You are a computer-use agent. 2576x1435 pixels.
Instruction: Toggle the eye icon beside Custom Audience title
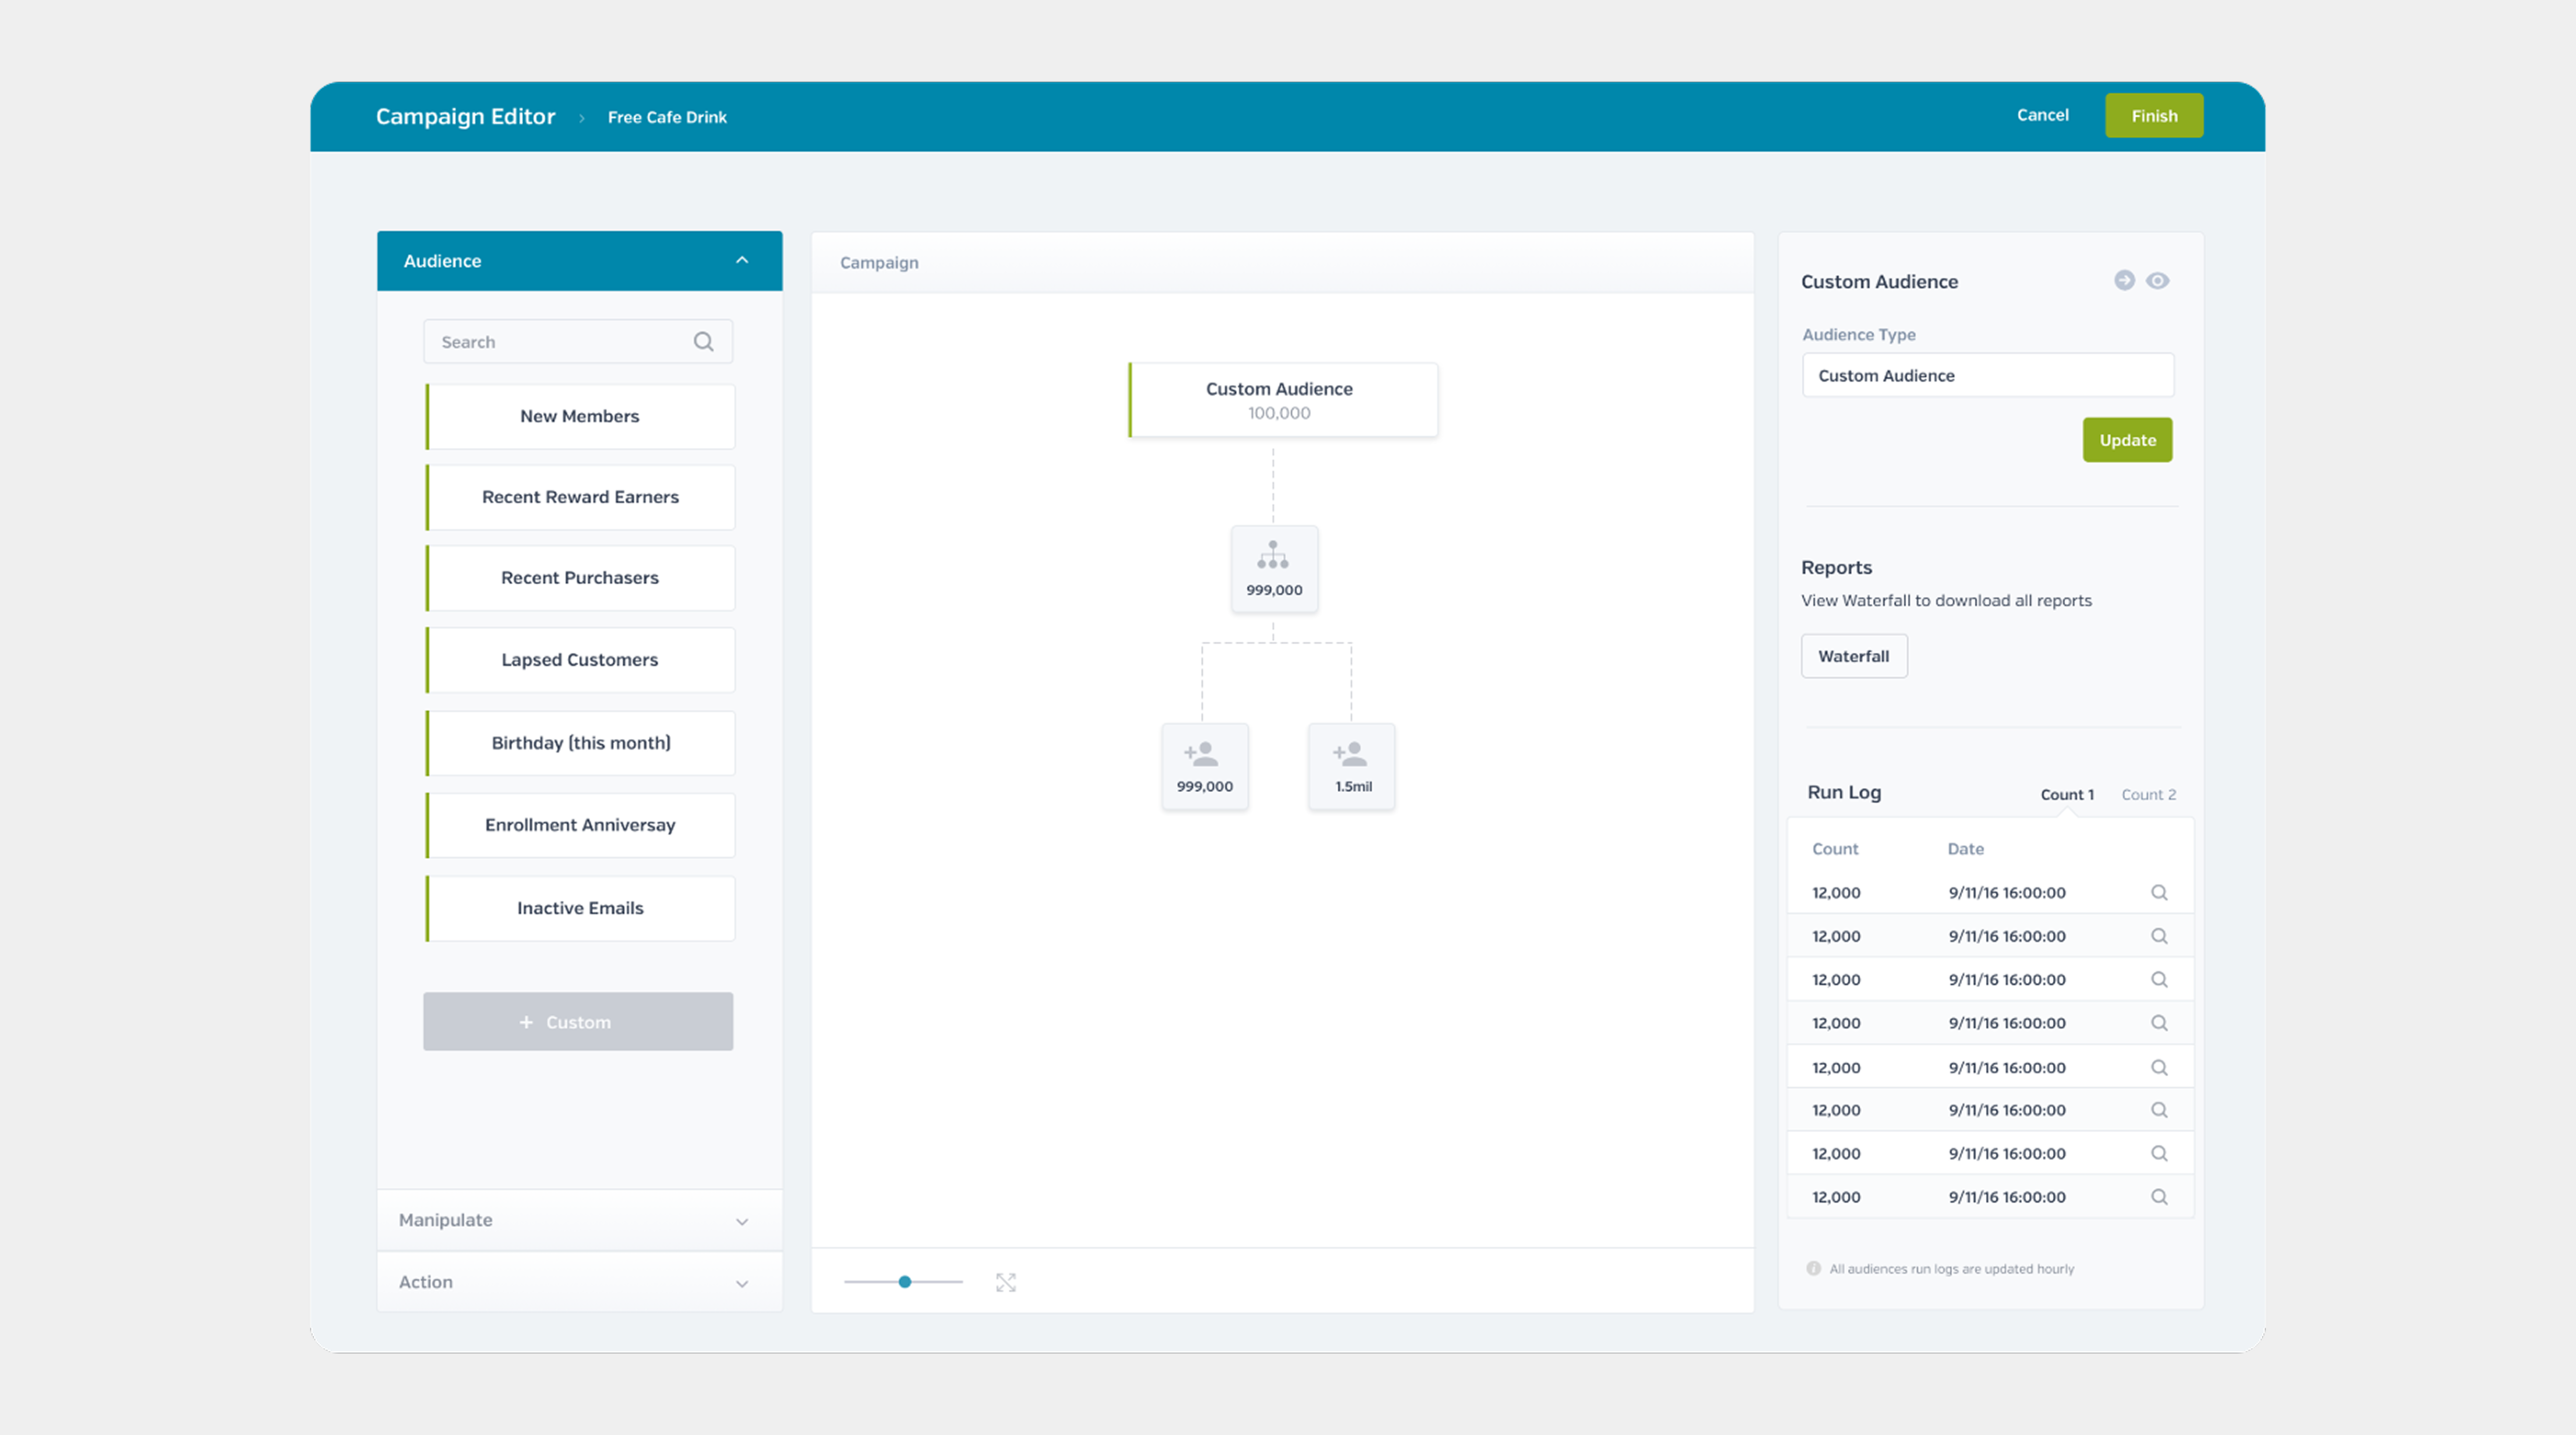tap(2158, 281)
